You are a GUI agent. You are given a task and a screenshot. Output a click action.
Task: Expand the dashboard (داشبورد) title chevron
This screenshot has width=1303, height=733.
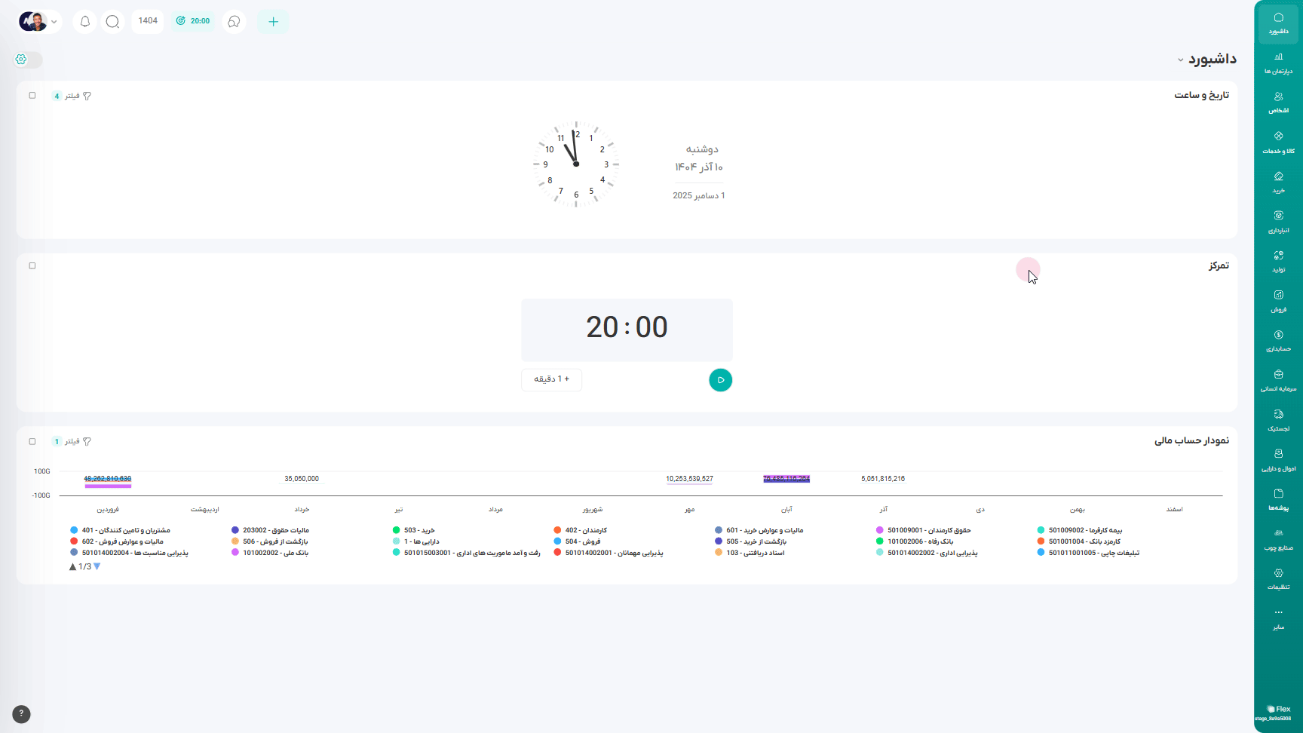(1180, 60)
